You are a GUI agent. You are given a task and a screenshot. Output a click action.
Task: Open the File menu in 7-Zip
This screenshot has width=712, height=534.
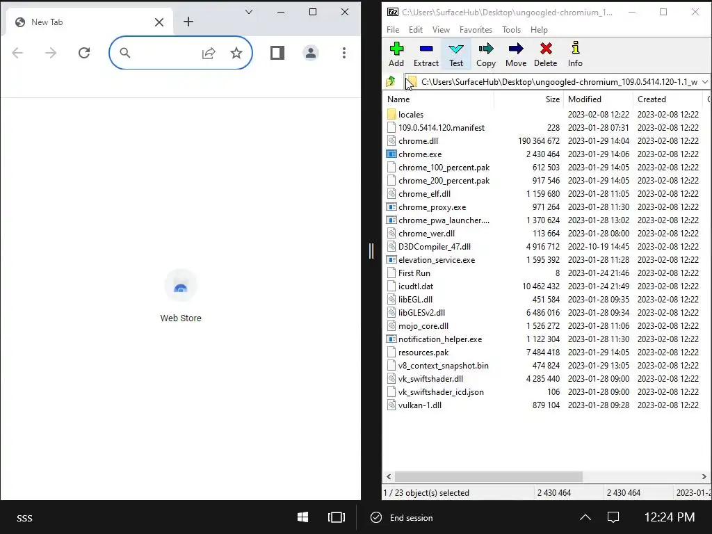393,29
